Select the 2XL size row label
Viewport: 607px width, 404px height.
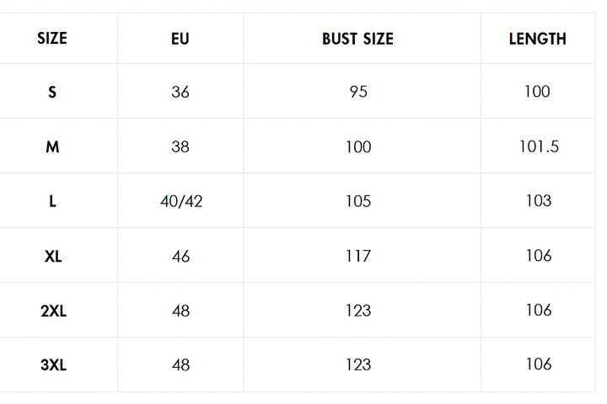pyautogui.click(x=53, y=311)
